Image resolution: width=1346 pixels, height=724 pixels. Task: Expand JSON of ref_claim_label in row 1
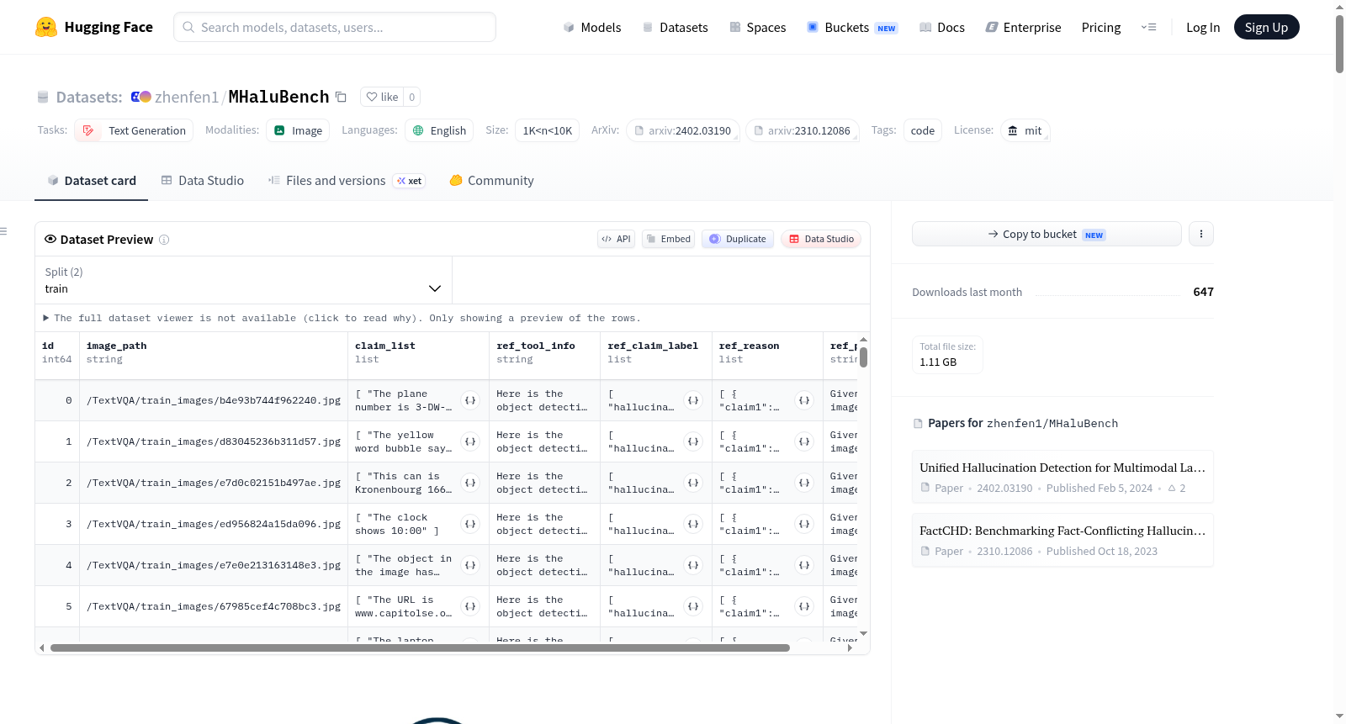click(693, 441)
